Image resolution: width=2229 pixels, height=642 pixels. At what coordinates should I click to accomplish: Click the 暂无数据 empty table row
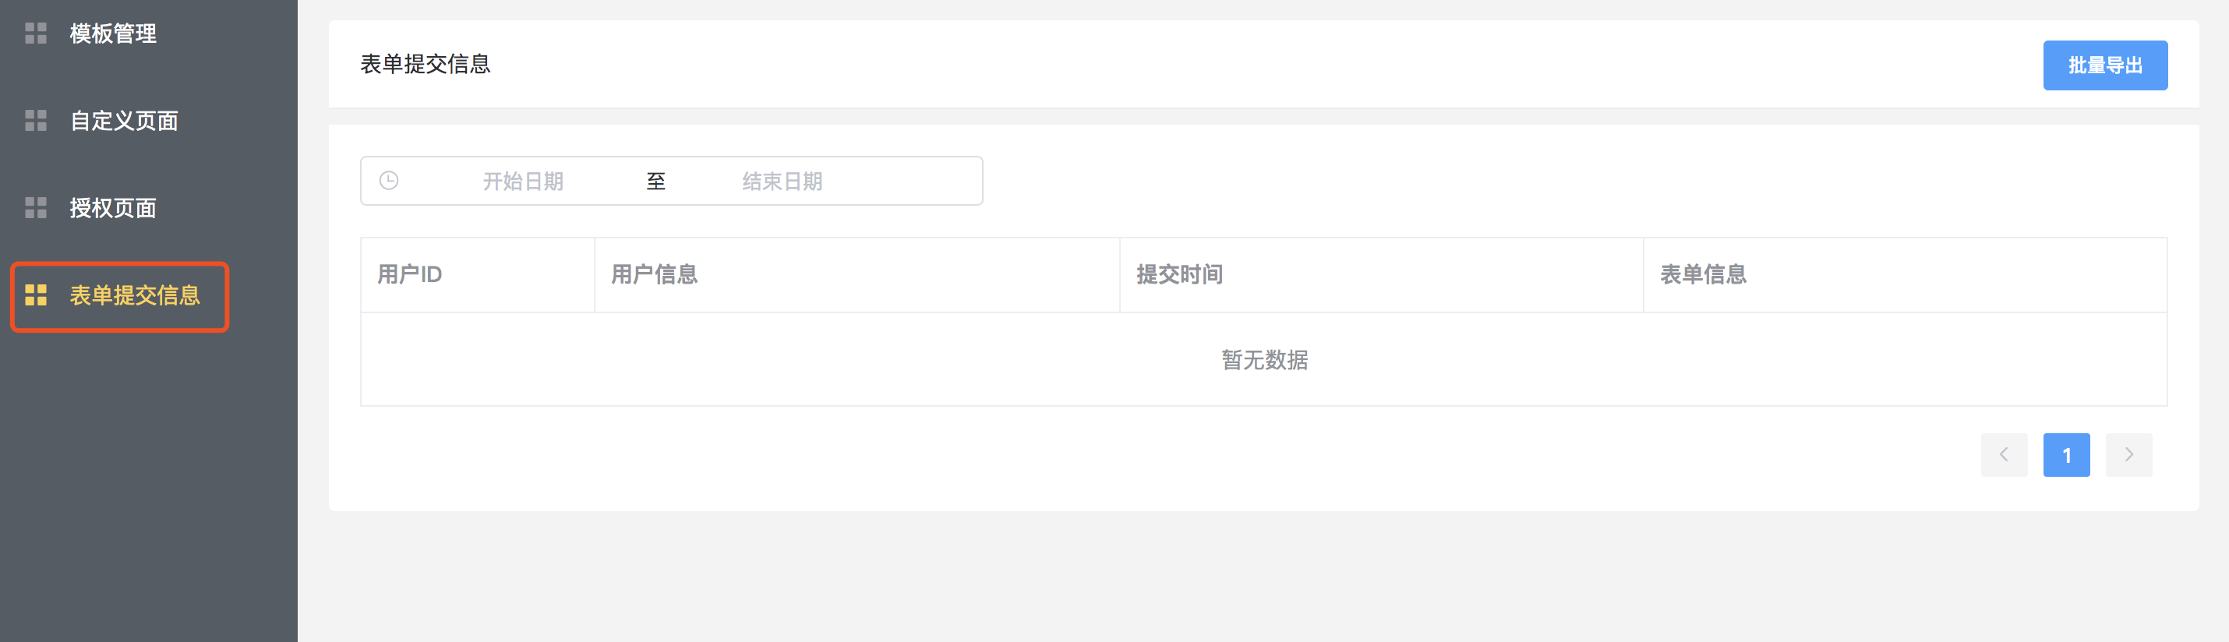[1264, 360]
